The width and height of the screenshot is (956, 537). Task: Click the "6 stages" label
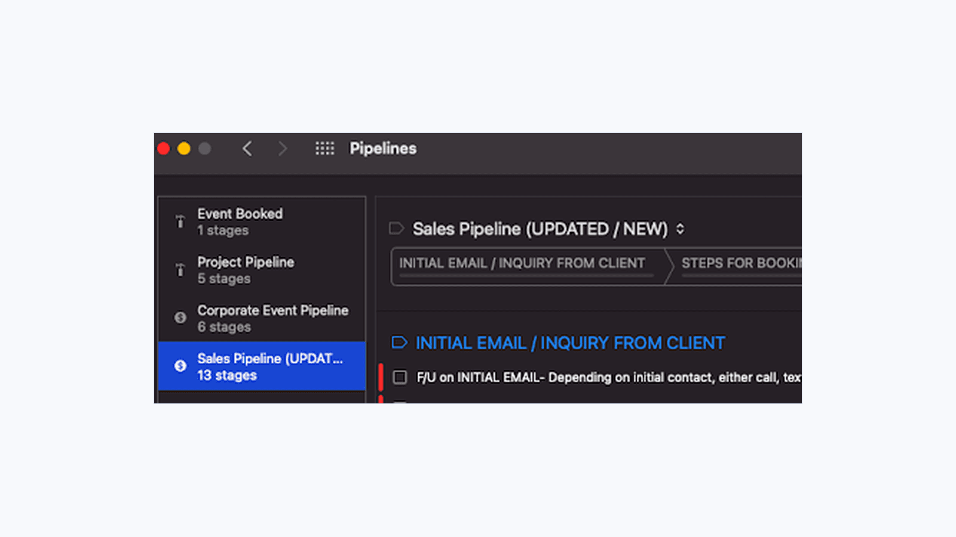click(224, 327)
